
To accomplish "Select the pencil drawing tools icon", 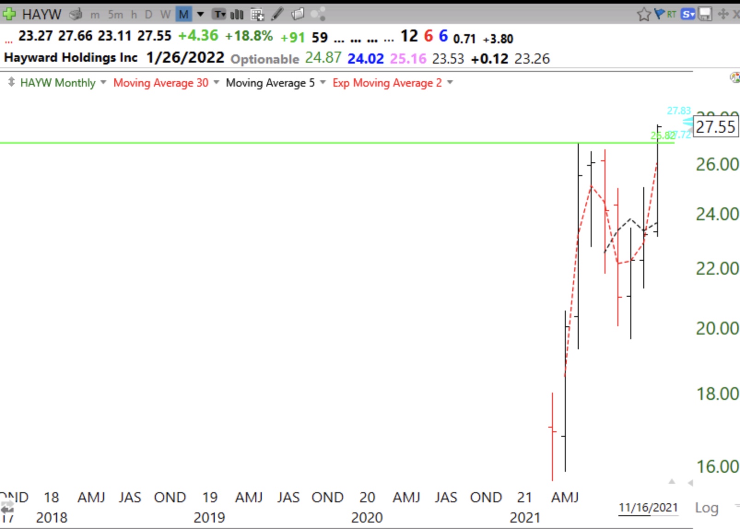I will (x=277, y=14).
